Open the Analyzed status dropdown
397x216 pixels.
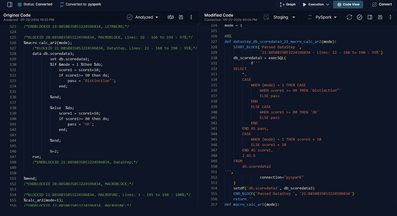coord(142,17)
